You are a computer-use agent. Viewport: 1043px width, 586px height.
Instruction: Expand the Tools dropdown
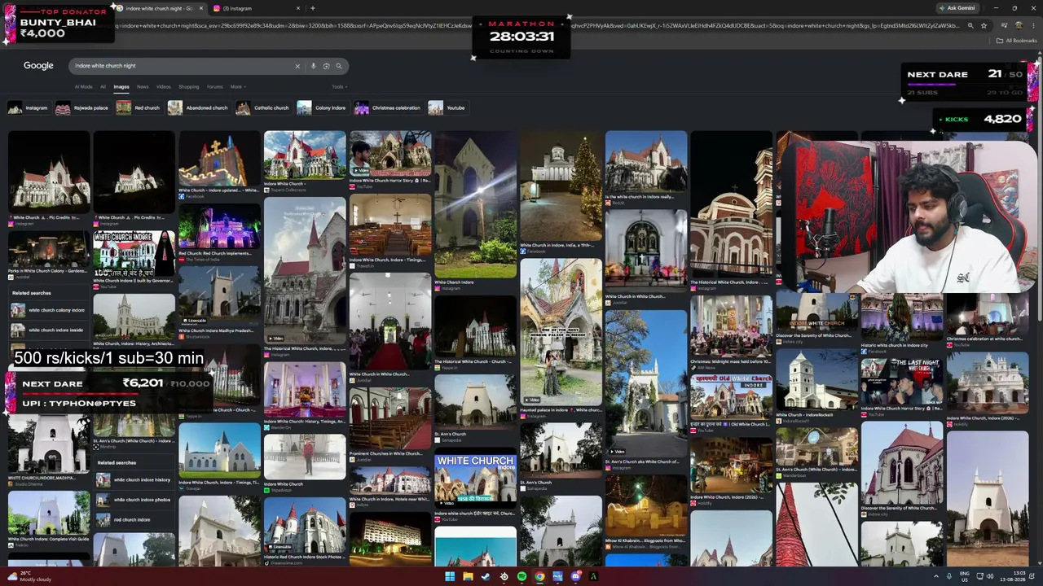pyautogui.click(x=339, y=86)
